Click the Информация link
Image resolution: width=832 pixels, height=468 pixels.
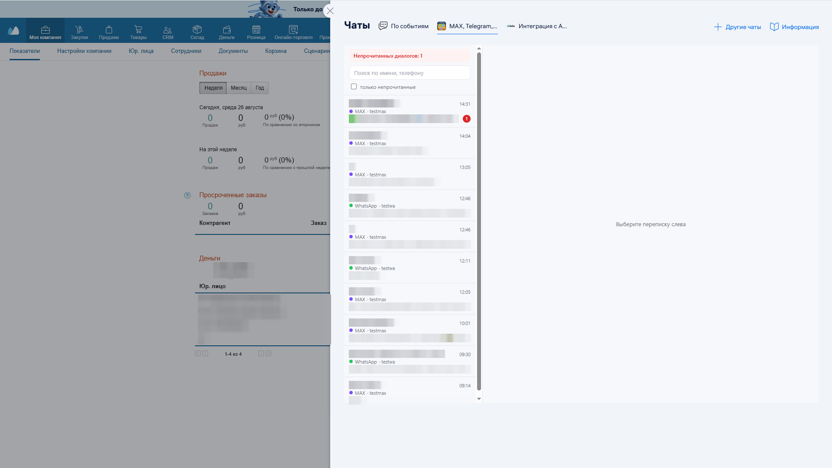pos(800,27)
